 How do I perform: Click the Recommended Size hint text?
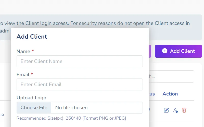(x=71, y=118)
